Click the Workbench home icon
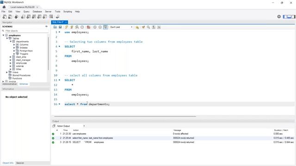The width and height of the screenshot is (296, 166). 4,7
